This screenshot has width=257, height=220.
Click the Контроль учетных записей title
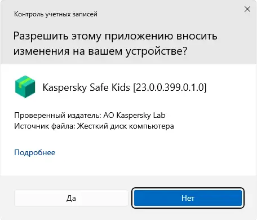pyautogui.click(x=56, y=14)
